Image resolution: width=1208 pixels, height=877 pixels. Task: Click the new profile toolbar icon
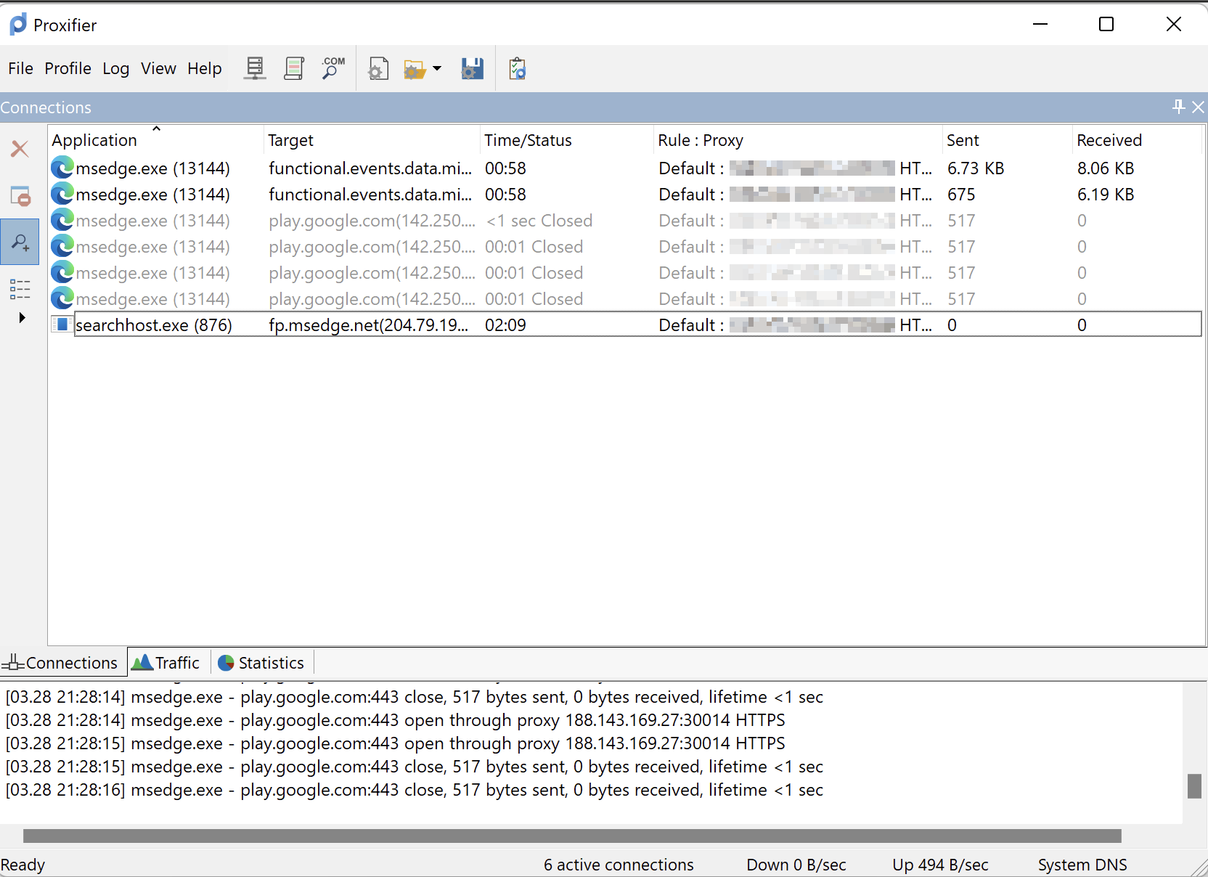(378, 68)
